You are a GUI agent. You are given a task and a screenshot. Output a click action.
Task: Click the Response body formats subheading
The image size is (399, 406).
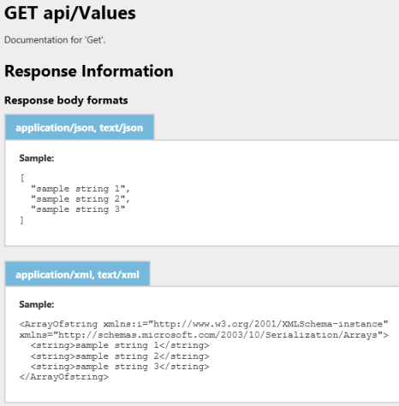66,100
